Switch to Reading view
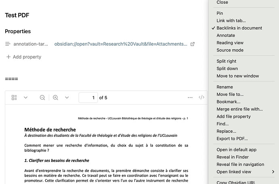This screenshot has height=184, width=279. pos(230,43)
